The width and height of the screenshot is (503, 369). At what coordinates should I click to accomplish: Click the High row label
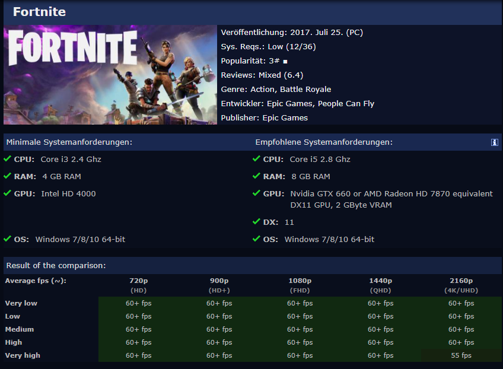point(14,342)
